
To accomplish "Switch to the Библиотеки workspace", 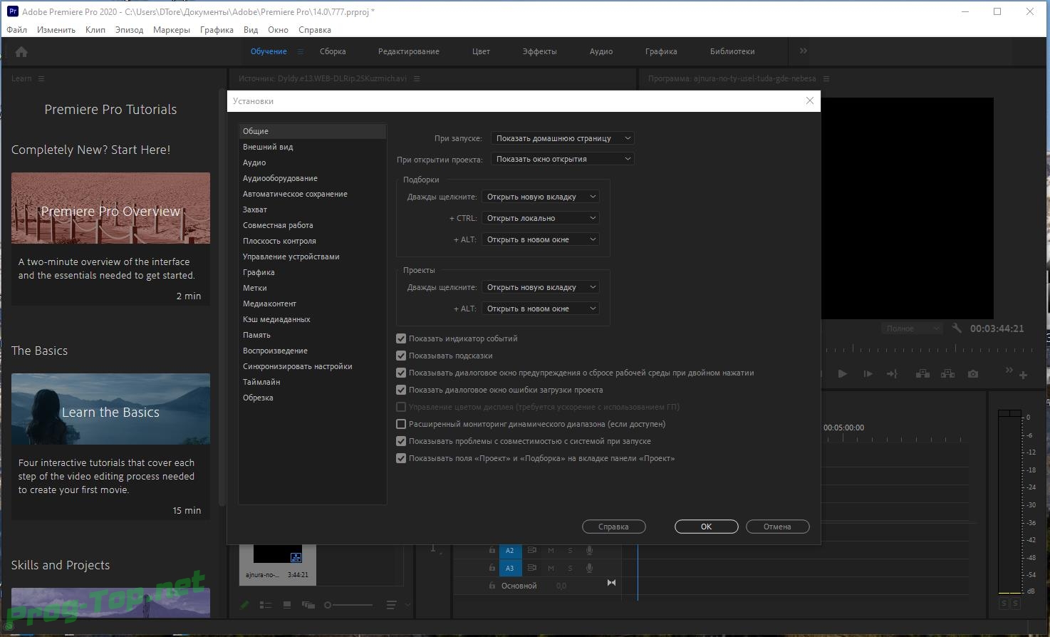I will 732,51.
